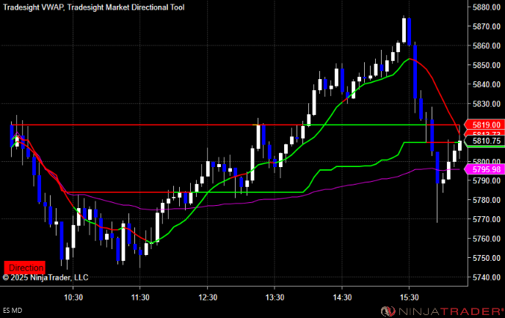Click the 13:30 time axis label
This screenshot has width=505, height=318.
(x=275, y=297)
